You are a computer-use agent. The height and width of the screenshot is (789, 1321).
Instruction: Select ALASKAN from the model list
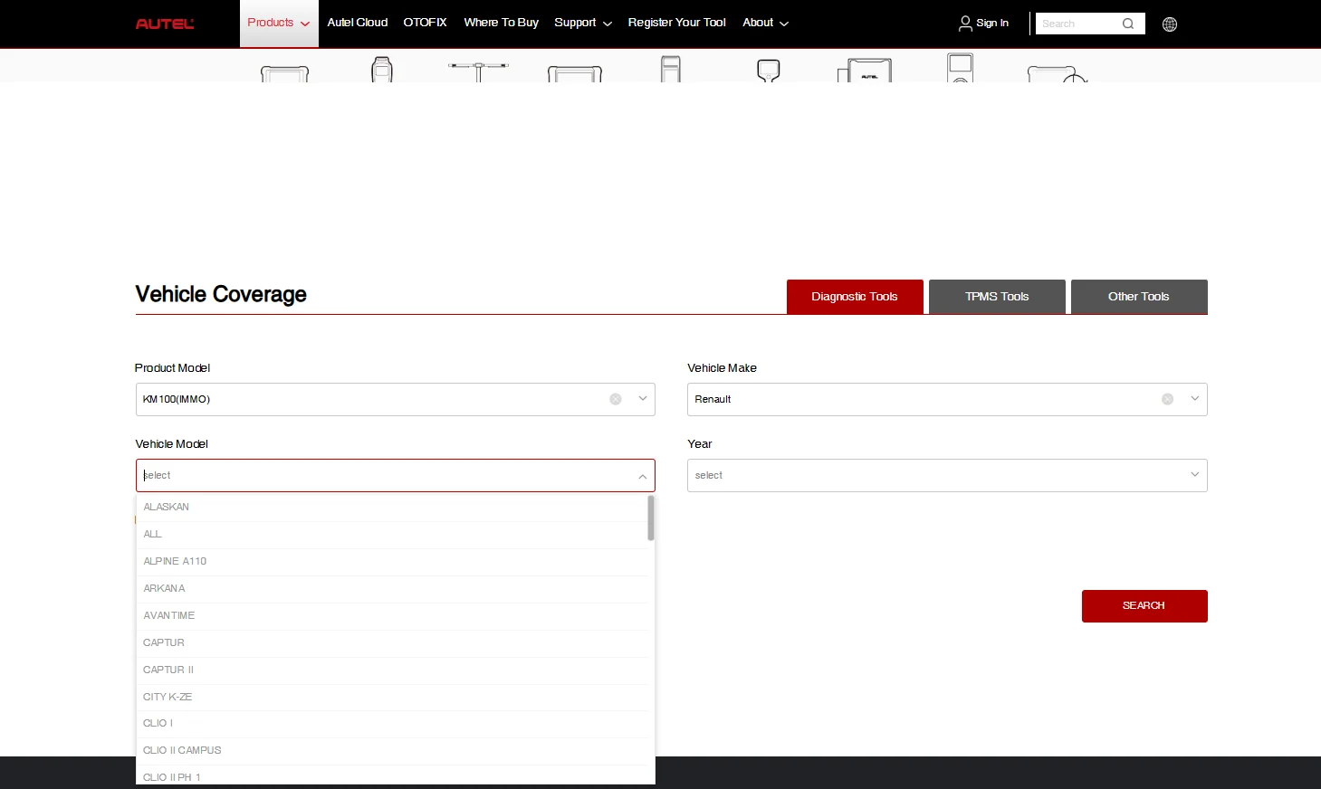(x=393, y=508)
